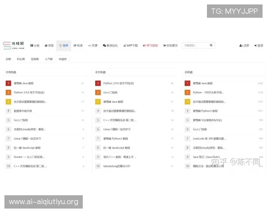The height and width of the screenshot is (213, 267).
Task: Switch to the 时长榜 tab
Action: pyautogui.click(x=21, y=59)
